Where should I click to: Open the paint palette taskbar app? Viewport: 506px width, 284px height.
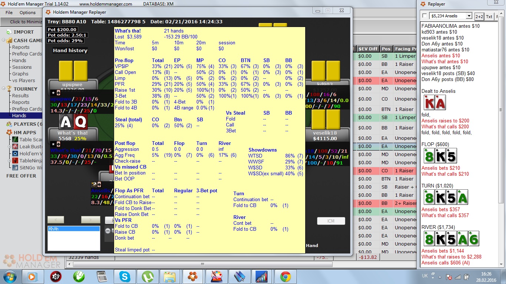(x=216, y=276)
